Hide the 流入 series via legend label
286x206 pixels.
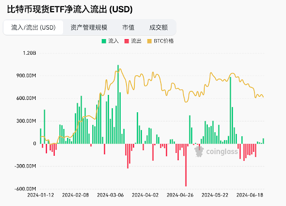click(113, 41)
